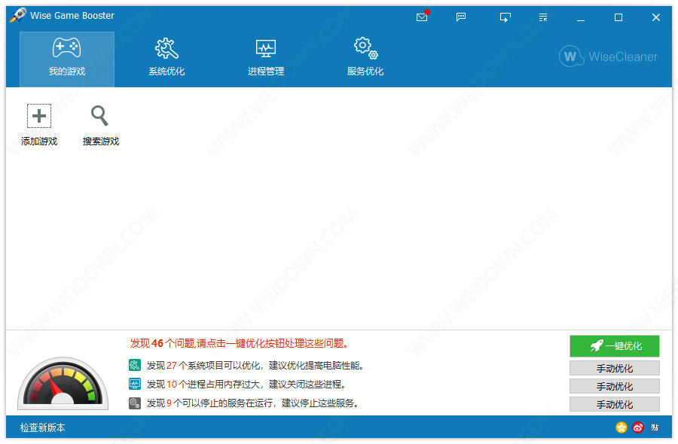Image resolution: width=678 pixels, height=444 pixels.
Task: Click the system optimization icon beside 27 items
Action: (135, 366)
